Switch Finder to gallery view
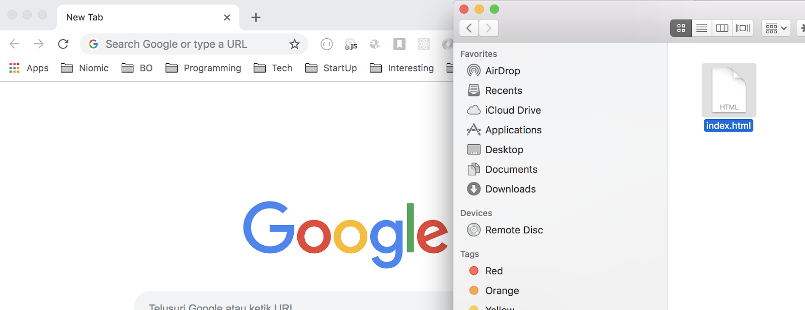The width and height of the screenshot is (805, 310). point(743,28)
